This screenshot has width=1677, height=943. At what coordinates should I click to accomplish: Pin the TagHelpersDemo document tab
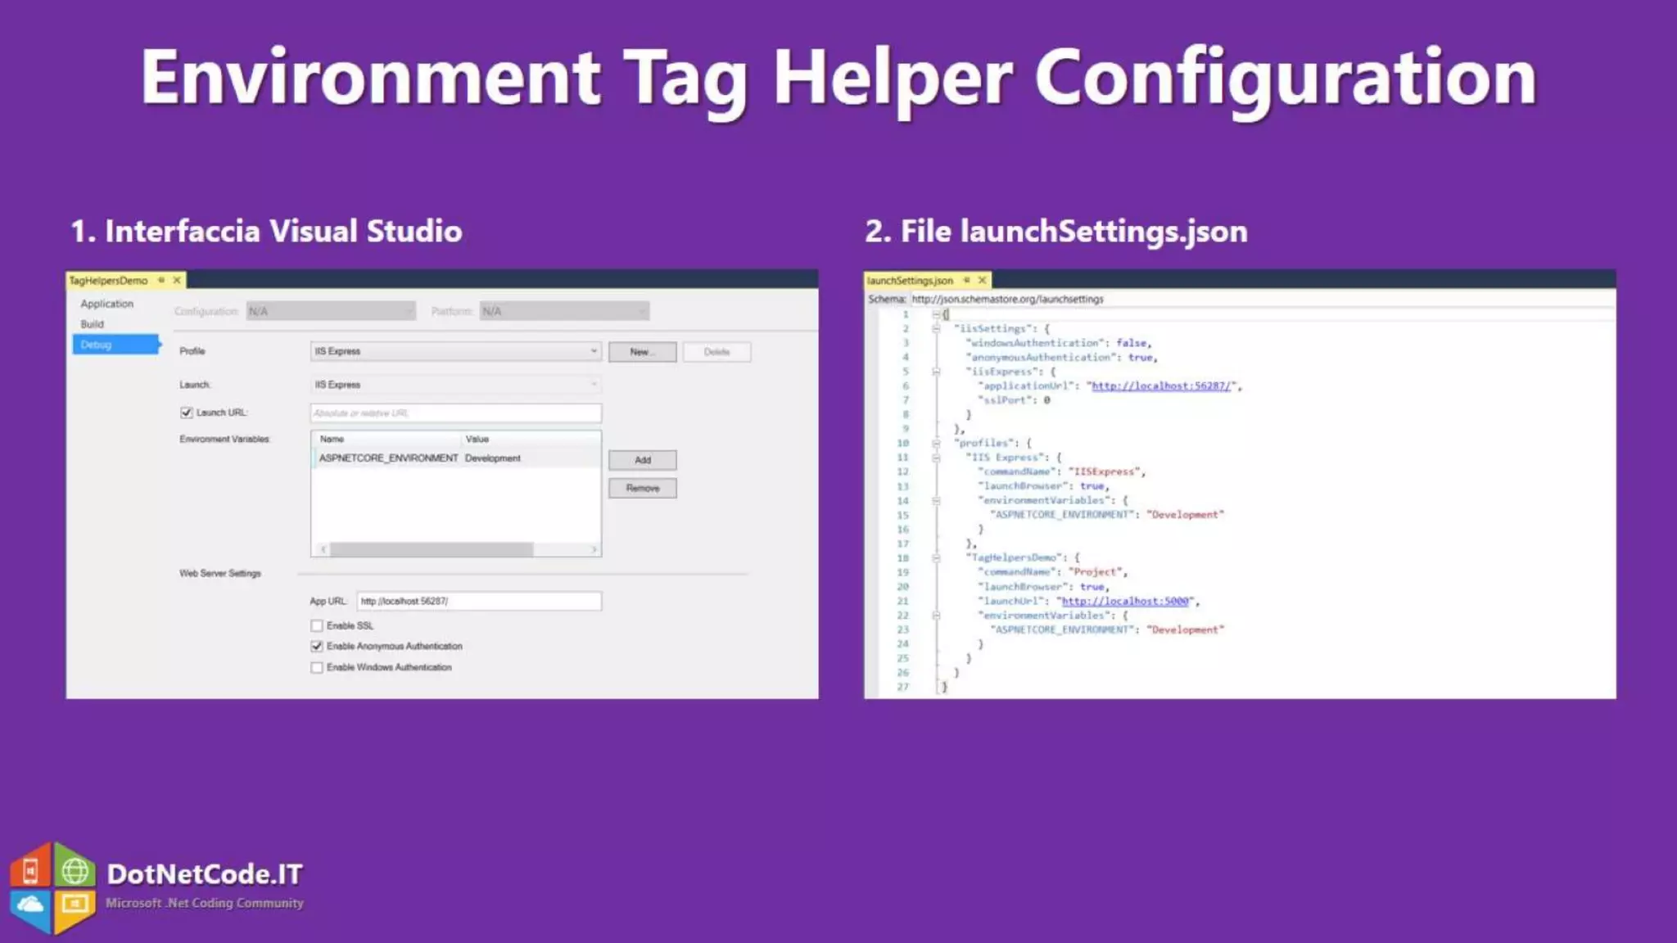point(161,280)
